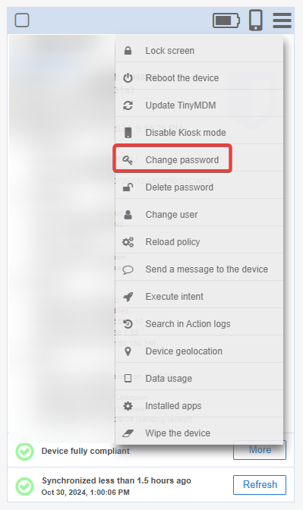Click the hamburger menu icon

(x=282, y=20)
